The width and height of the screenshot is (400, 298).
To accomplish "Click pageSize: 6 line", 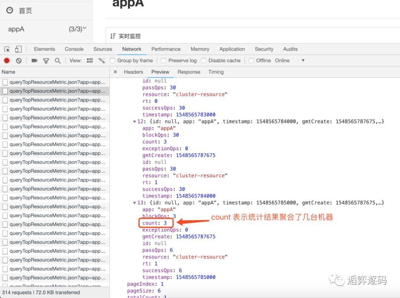I will click(144, 291).
